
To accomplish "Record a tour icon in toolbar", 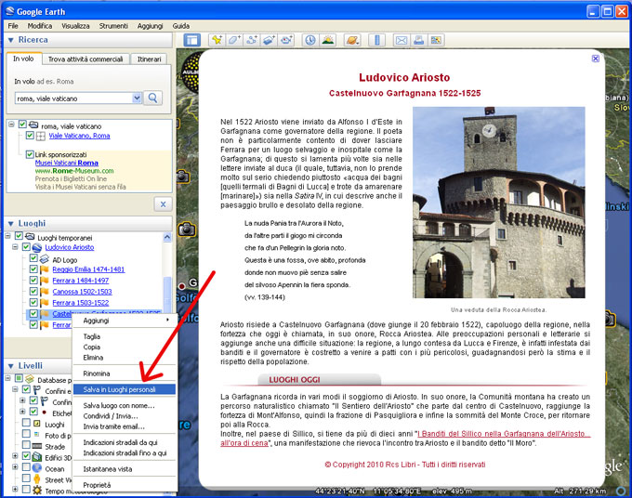I will click(286, 40).
